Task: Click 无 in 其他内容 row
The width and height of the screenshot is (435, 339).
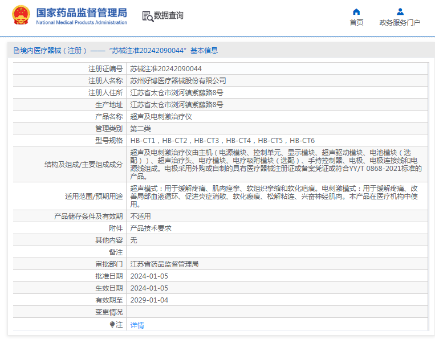Action: pos(133,240)
